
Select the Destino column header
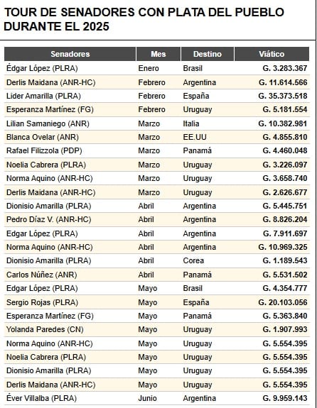pos(208,54)
